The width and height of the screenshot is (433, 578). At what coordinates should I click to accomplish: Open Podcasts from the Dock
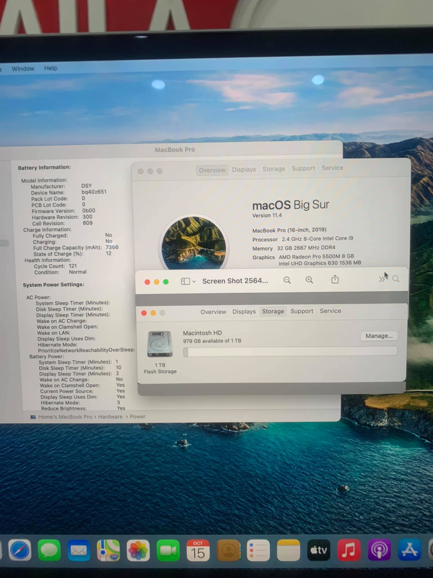(379, 550)
